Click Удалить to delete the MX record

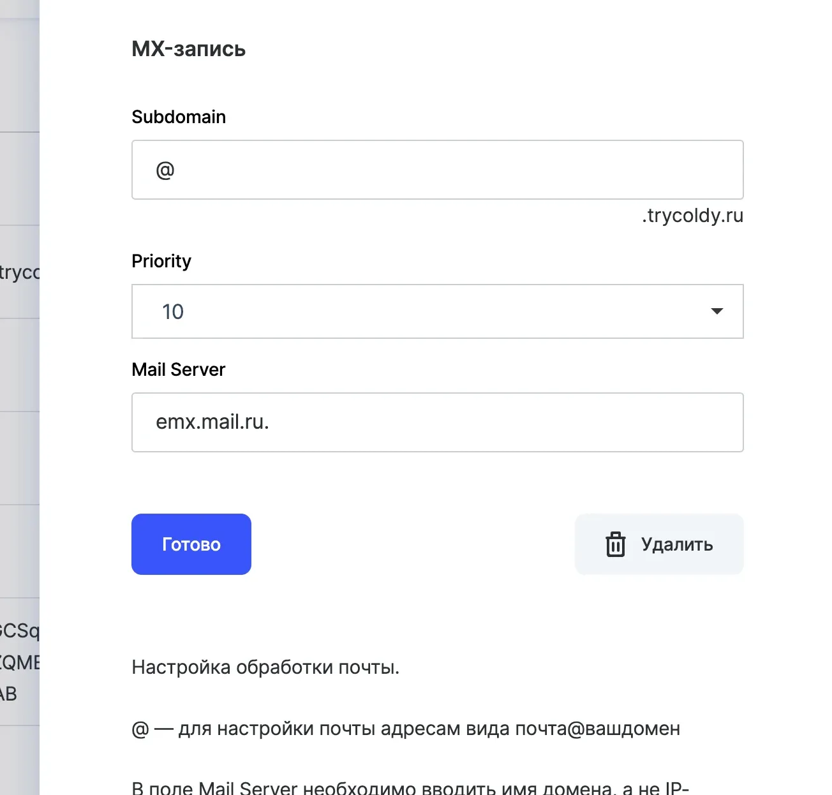tap(659, 544)
